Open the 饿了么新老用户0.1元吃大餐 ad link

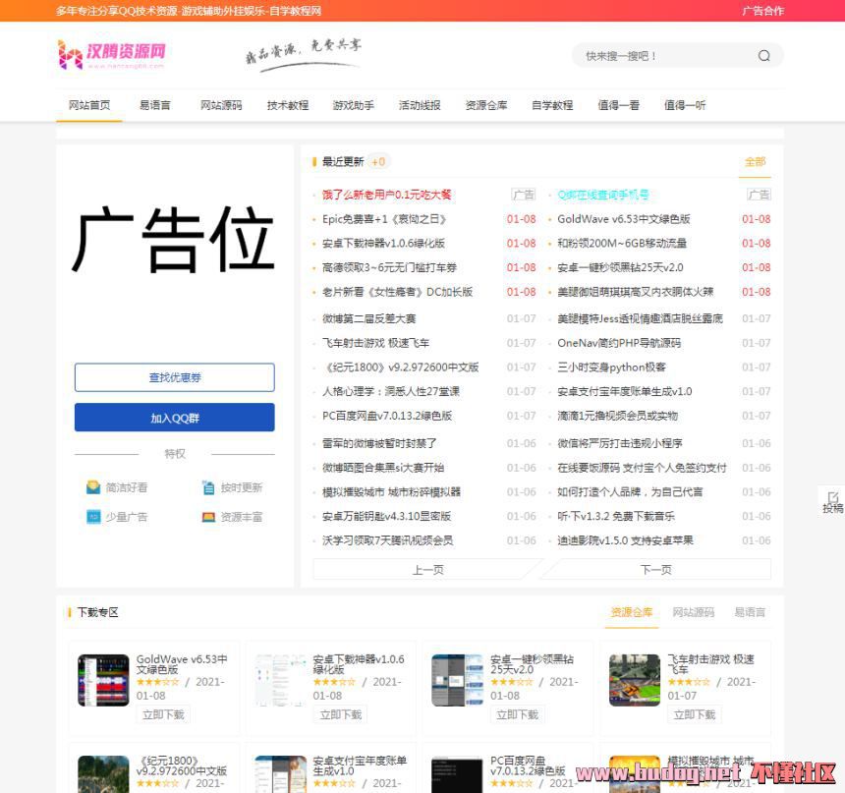coord(387,195)
